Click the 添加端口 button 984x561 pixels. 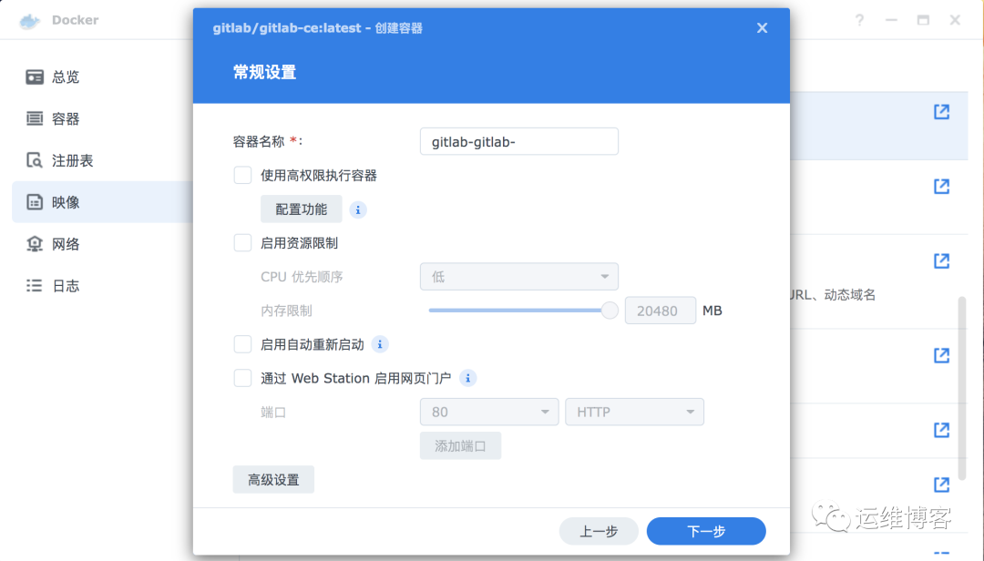click(x=460, y=445)
